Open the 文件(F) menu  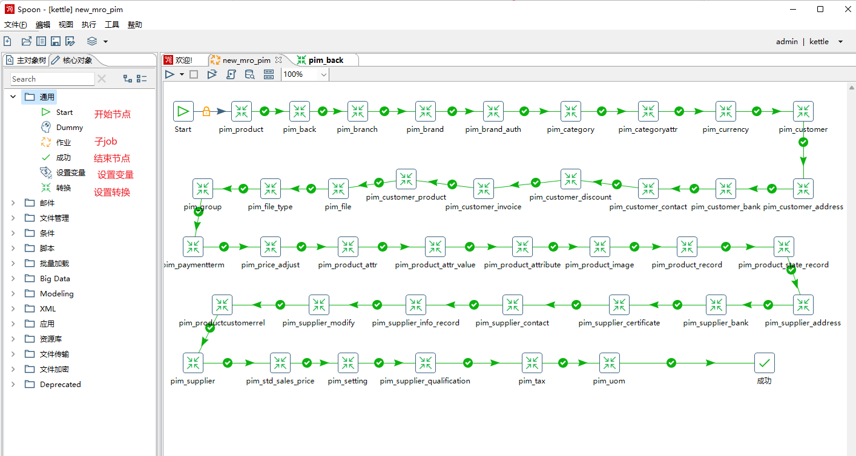click(x=15, y=25)
